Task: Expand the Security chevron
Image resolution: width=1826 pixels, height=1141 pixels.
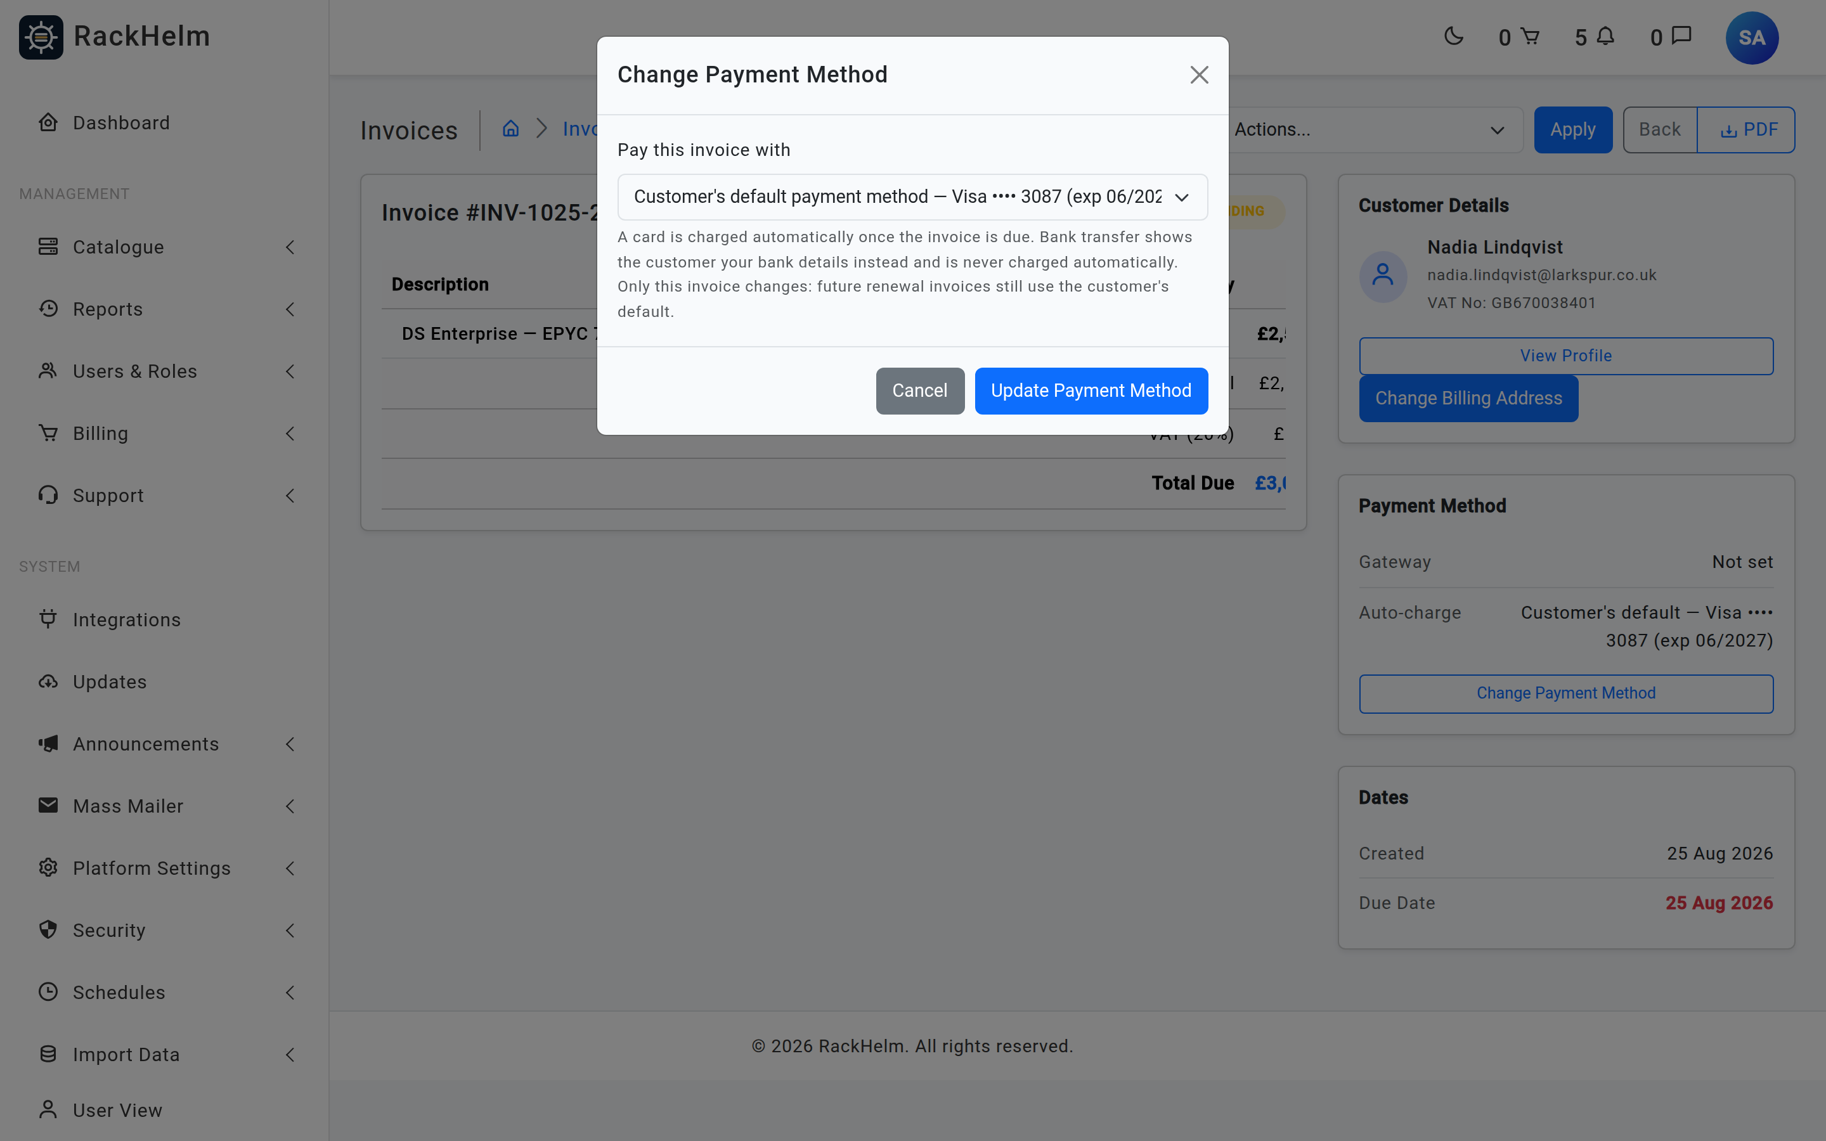Action: [290, 930]
